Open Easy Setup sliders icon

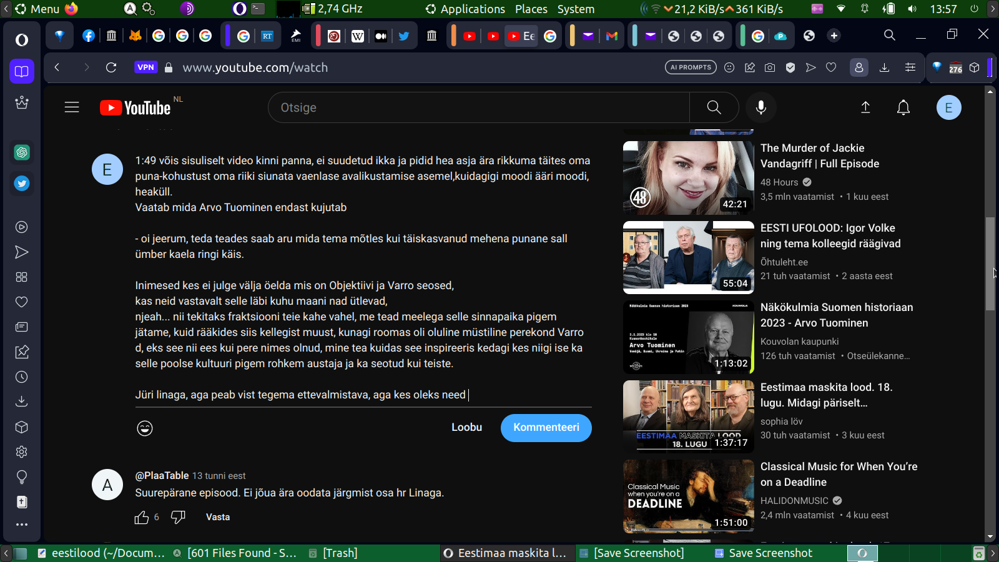click(x=910, y=67)
